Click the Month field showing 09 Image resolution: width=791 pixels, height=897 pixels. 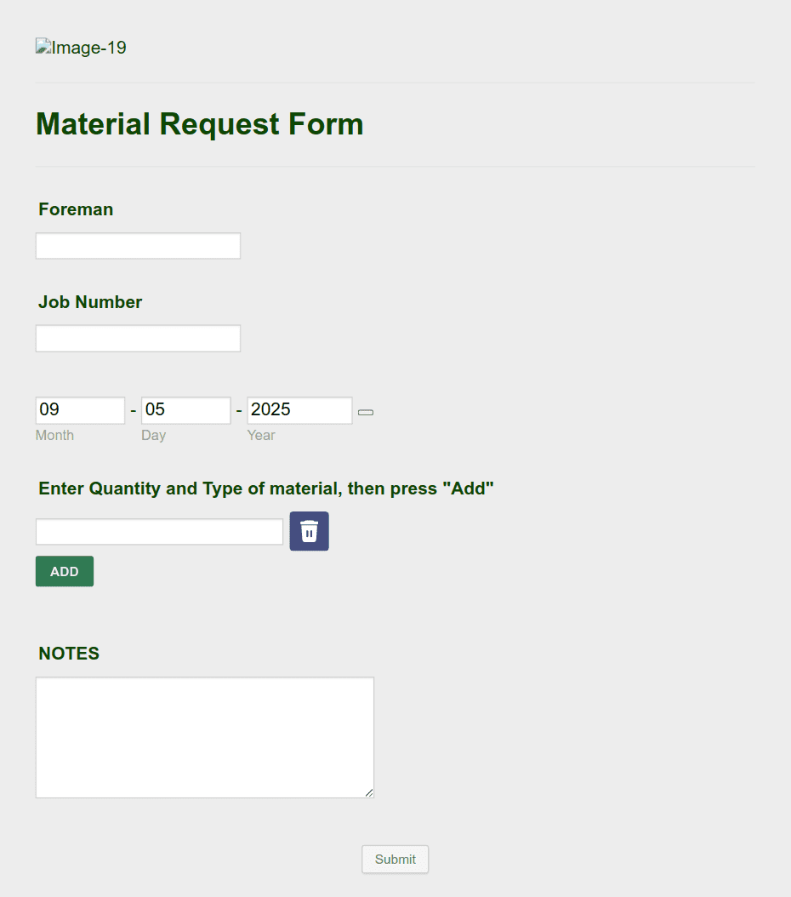tap(80, 409)
